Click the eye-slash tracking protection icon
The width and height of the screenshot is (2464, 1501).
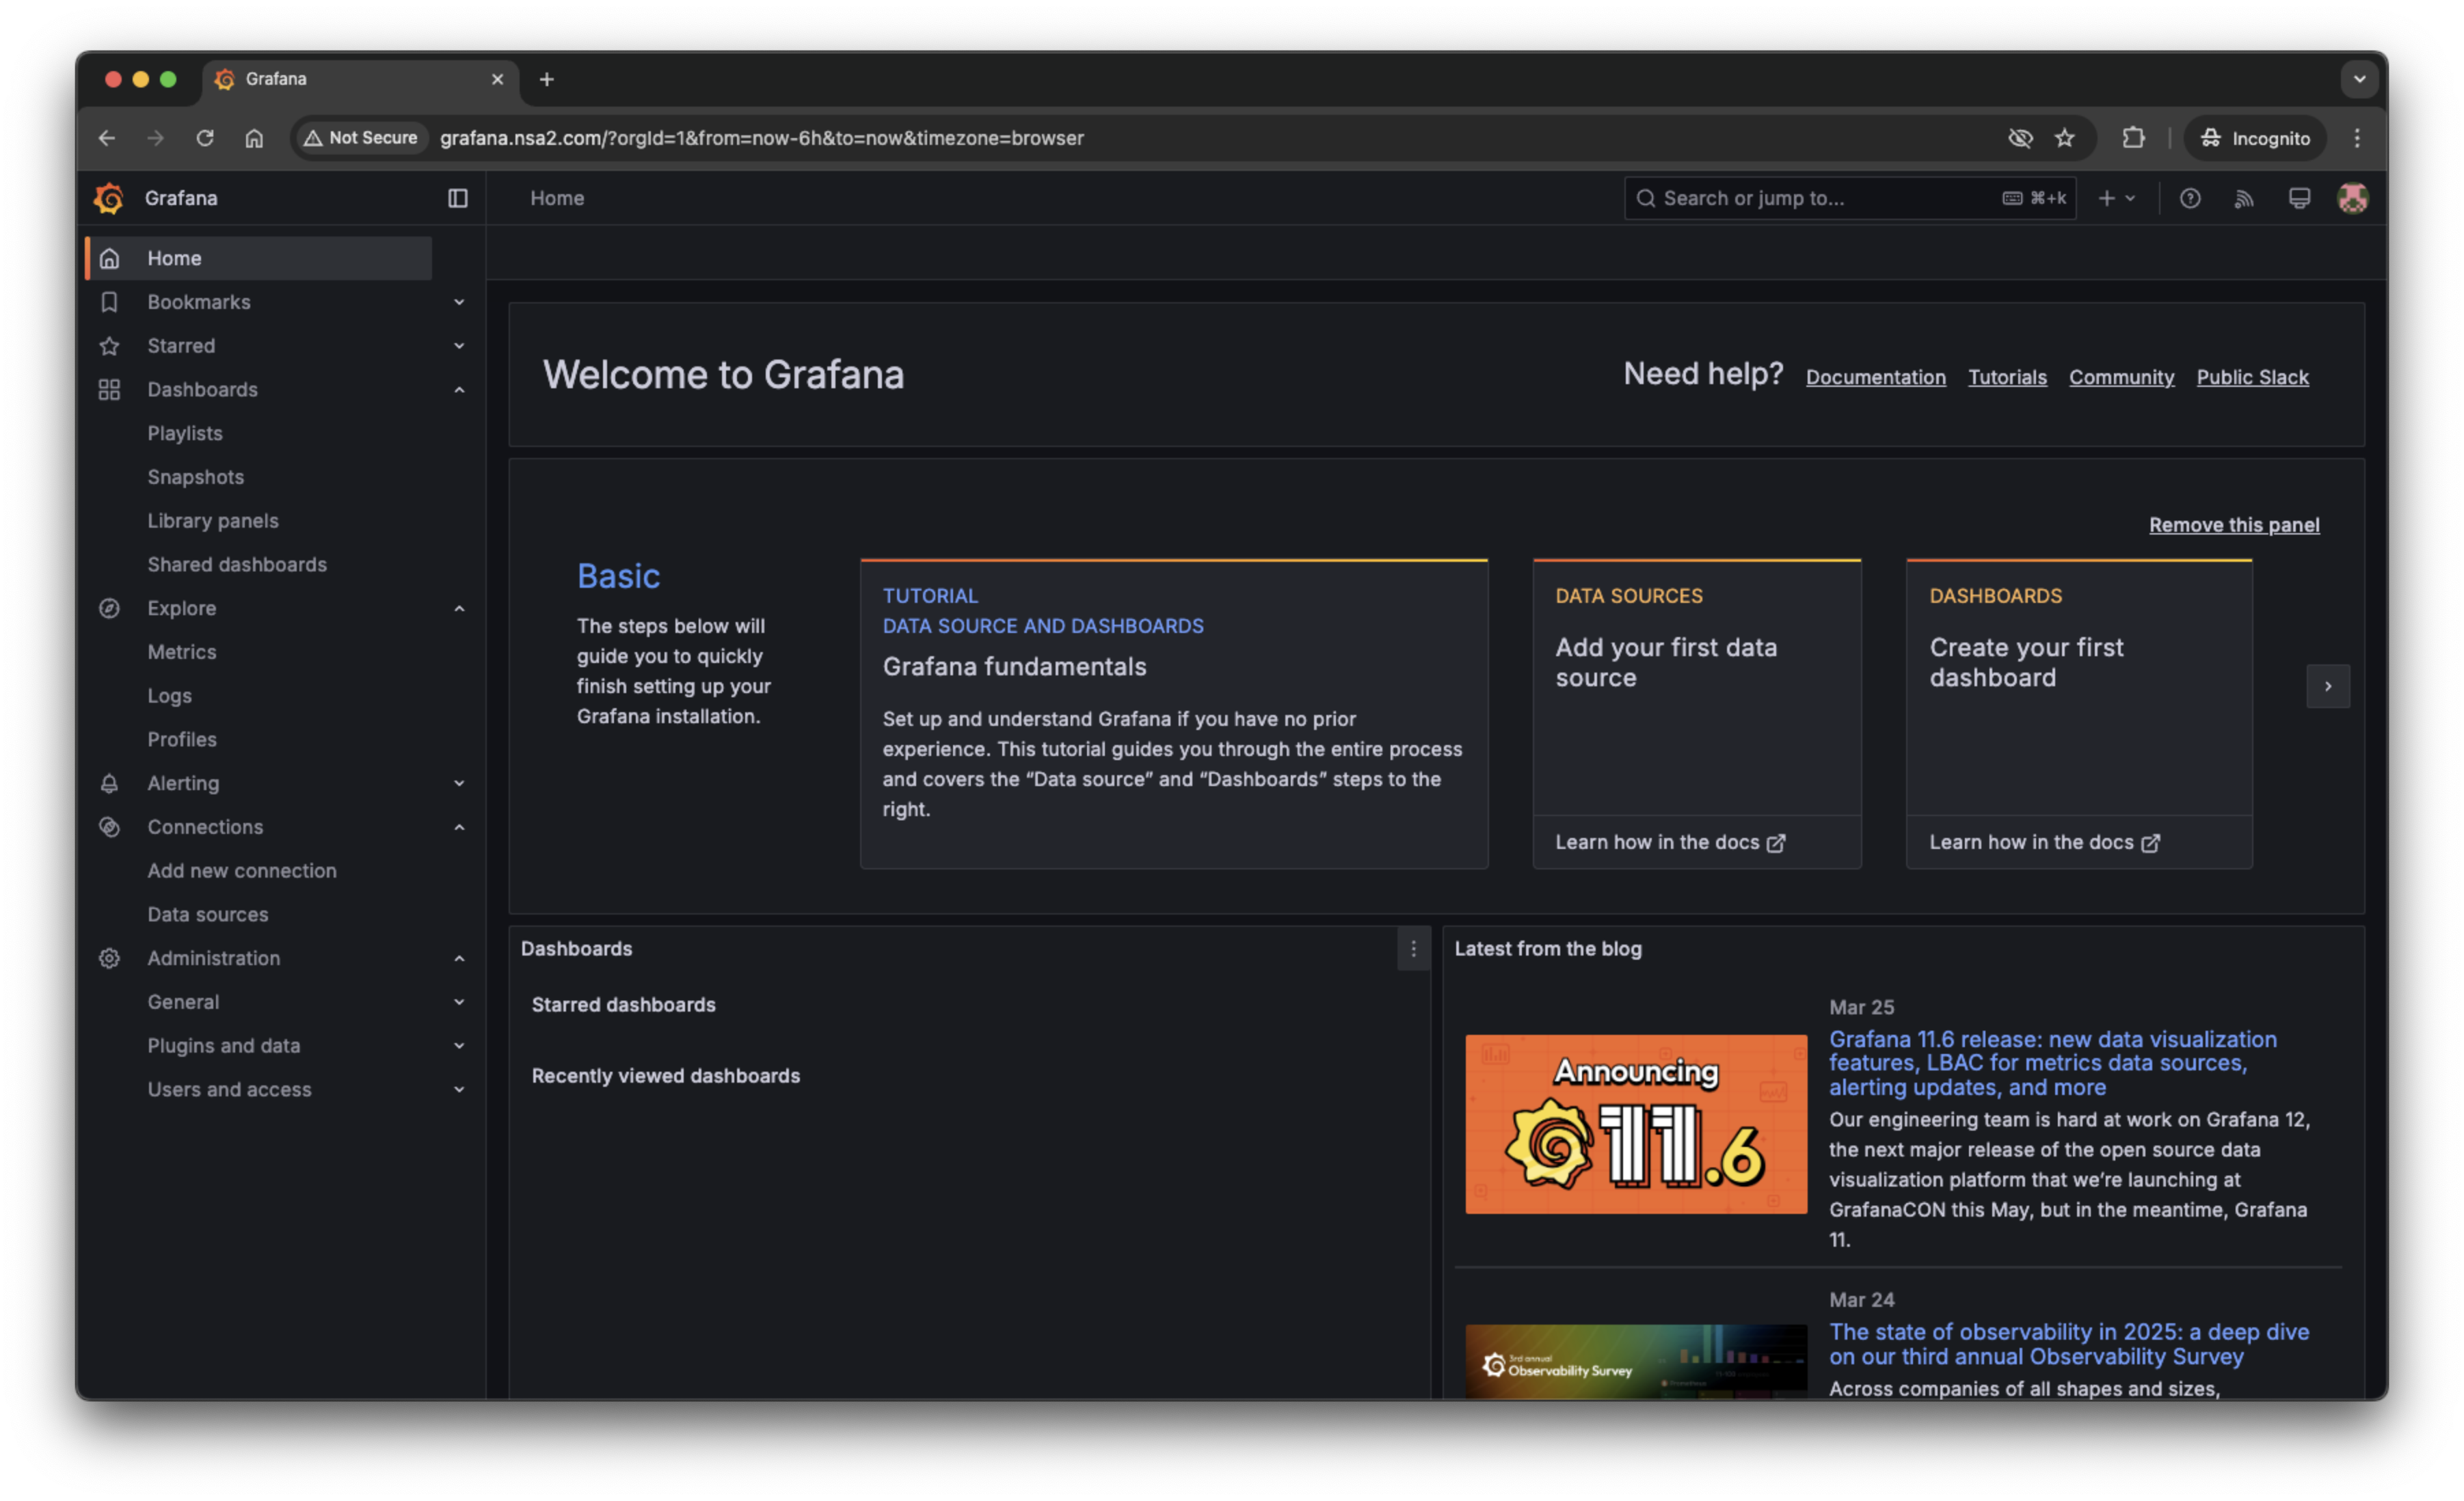(x=2020, y=138)
